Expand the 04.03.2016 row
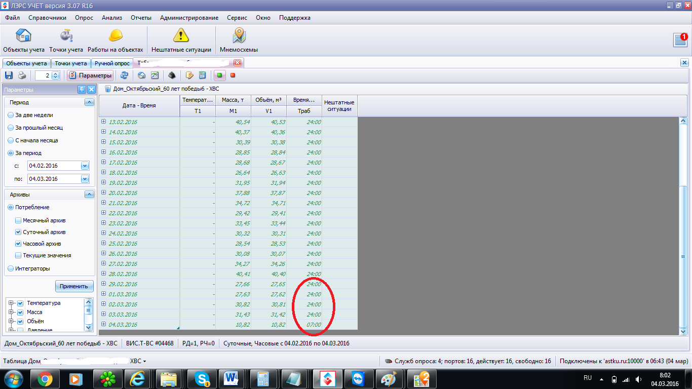 104,324
